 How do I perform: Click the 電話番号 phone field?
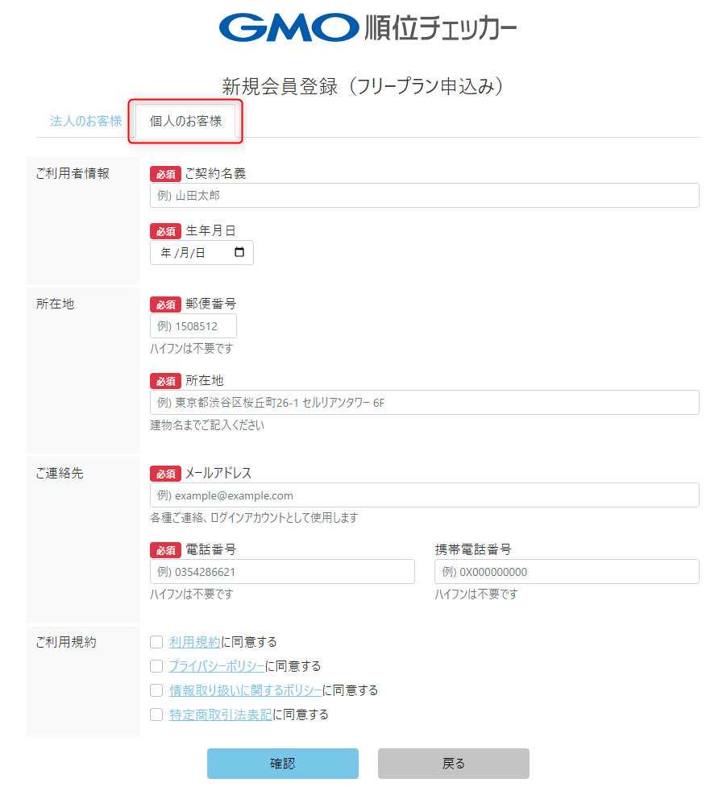click(282, 572)
